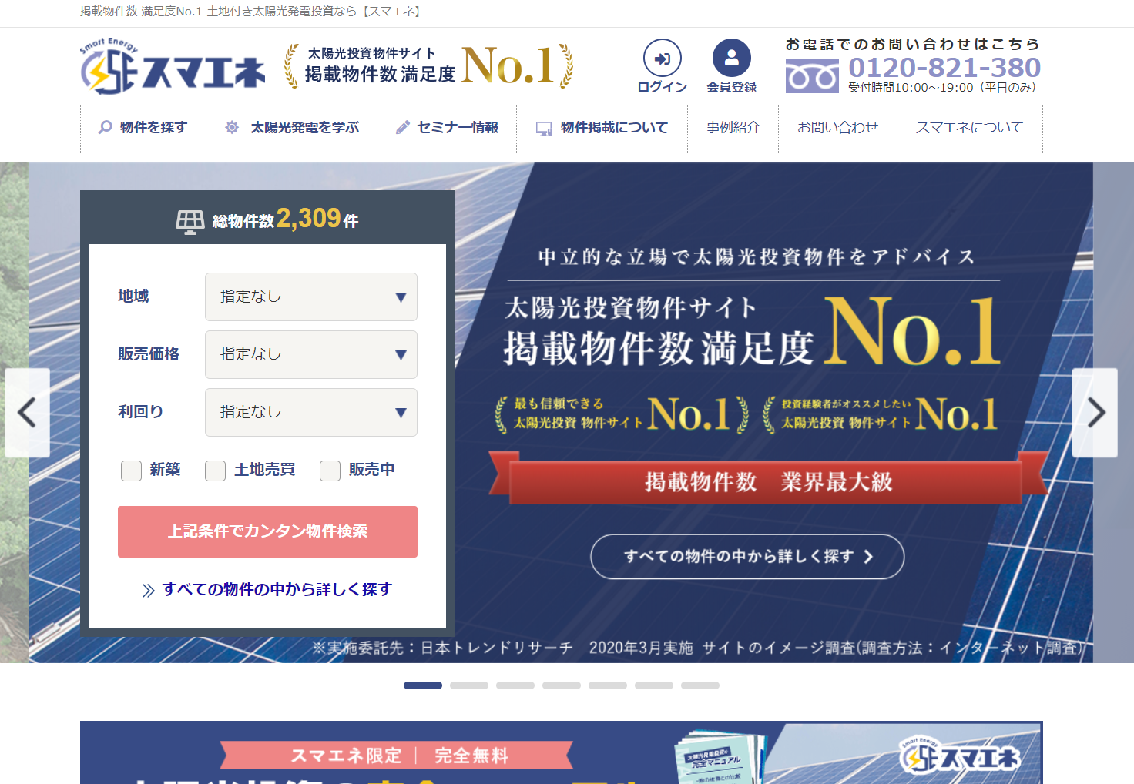Toggle the 土地売買 checkbox

(215, 471)
